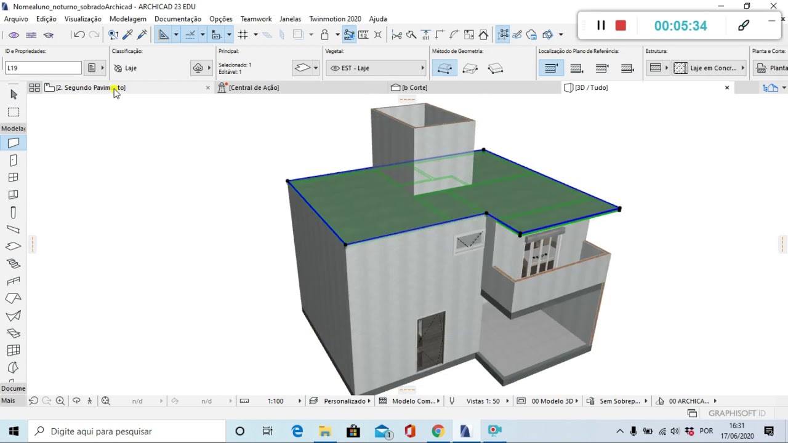Open the tab overview grid icon

point(34,88)
